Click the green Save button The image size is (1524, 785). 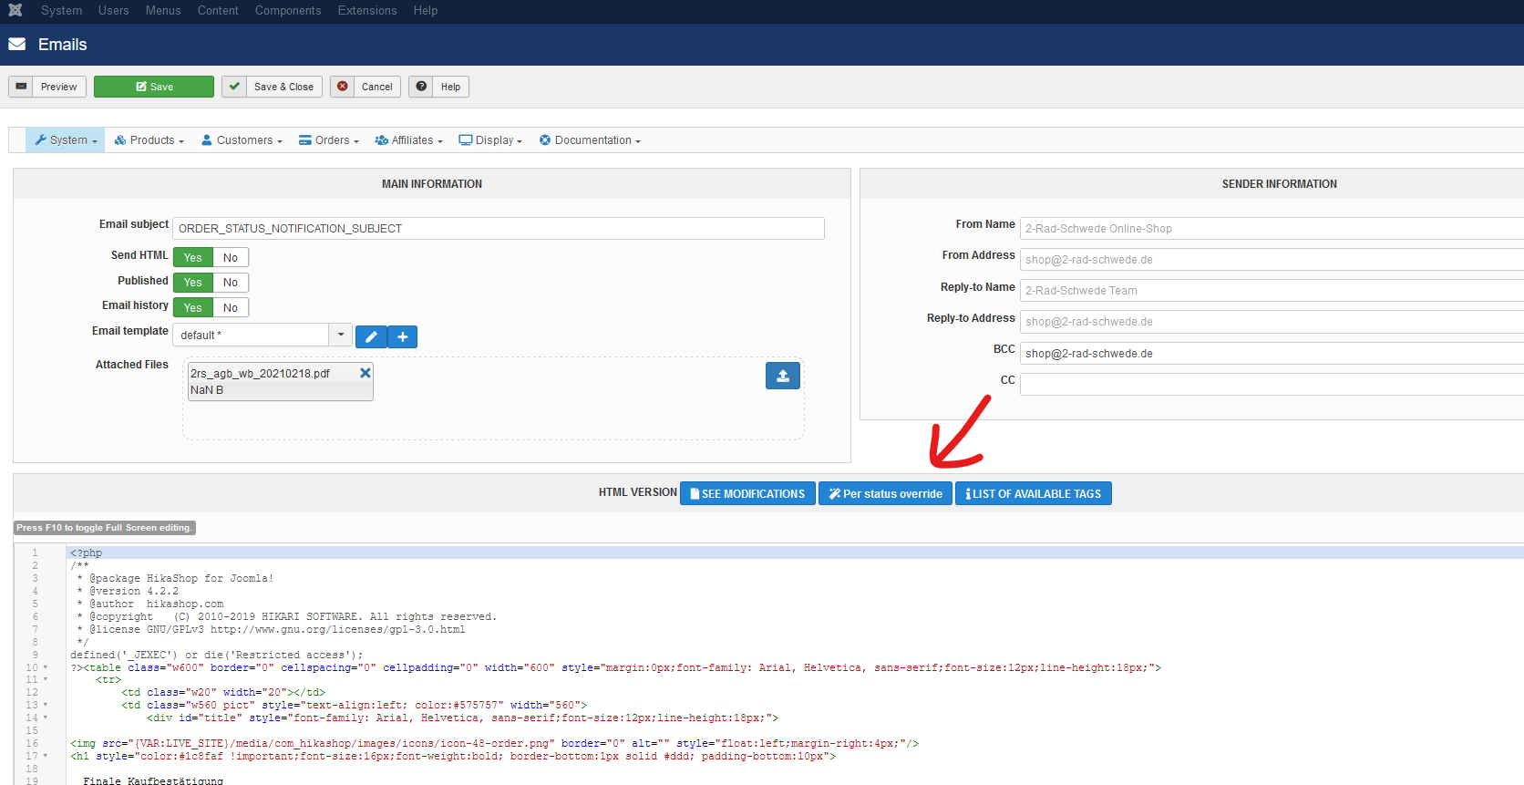tap(154, 87)
